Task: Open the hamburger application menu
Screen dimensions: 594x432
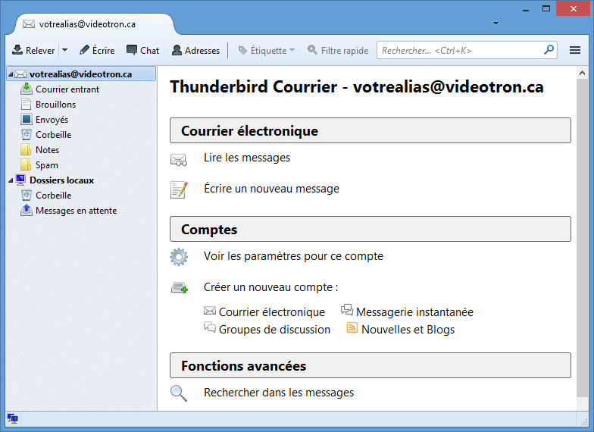Action: point(574,50)
